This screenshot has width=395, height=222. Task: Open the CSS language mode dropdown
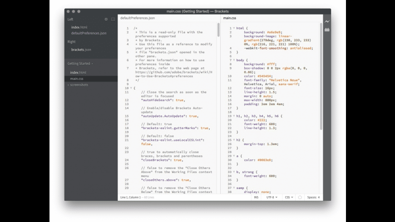click(x=289, y=198)
